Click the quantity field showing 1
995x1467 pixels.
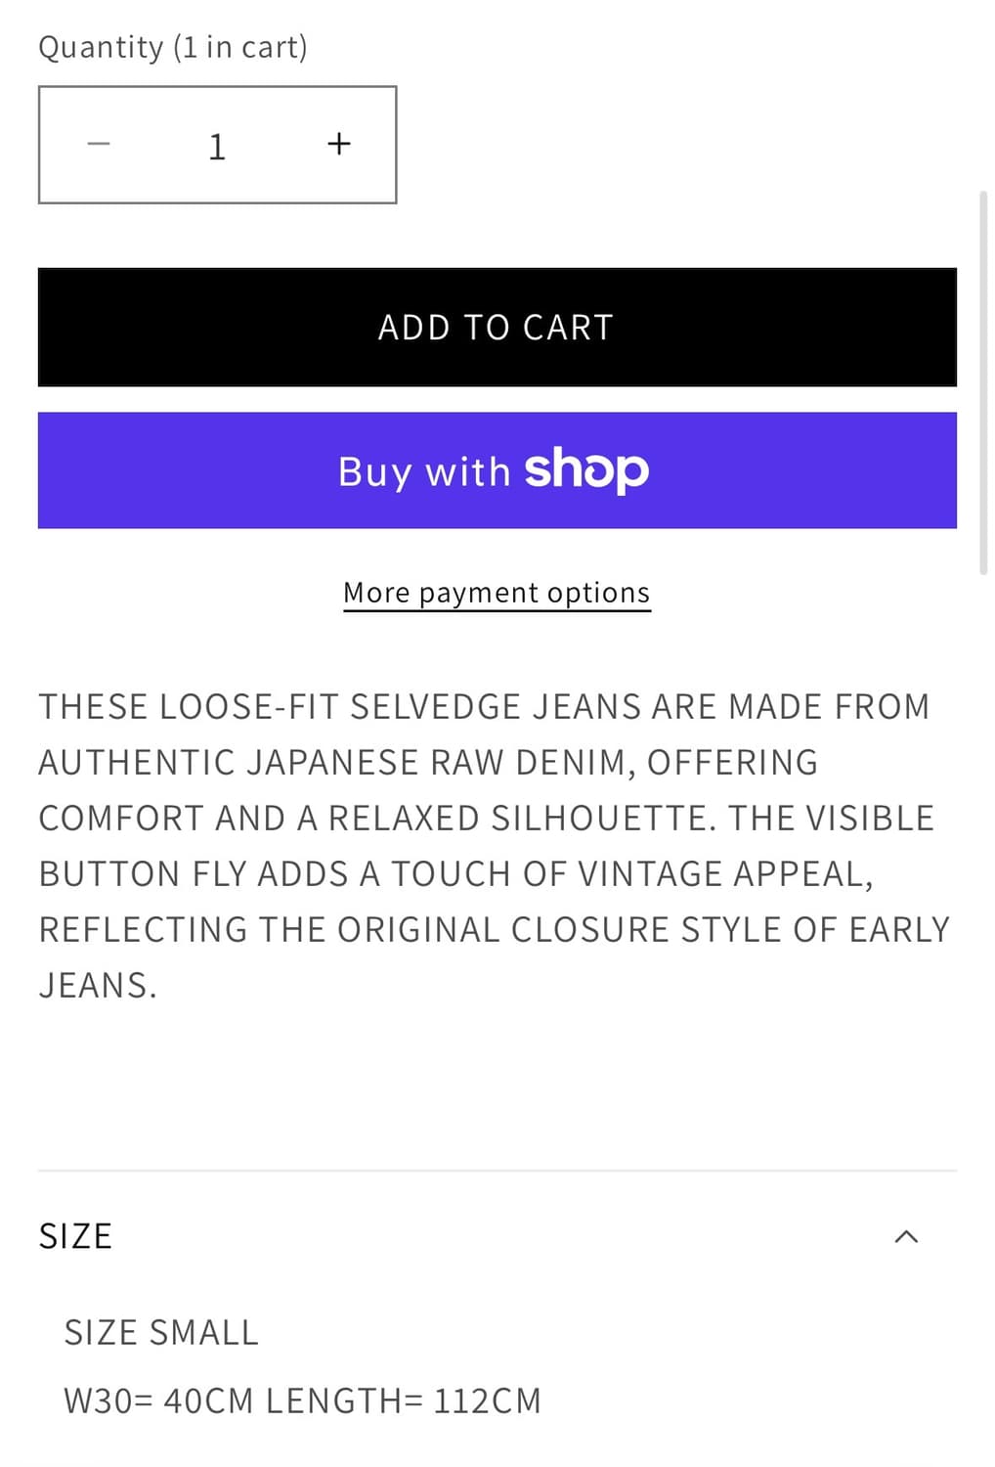(x=217, y=146)
